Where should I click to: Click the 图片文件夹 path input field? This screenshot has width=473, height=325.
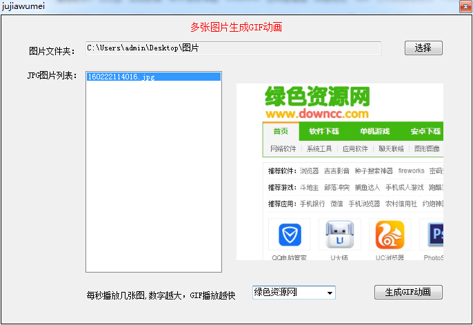233,48
